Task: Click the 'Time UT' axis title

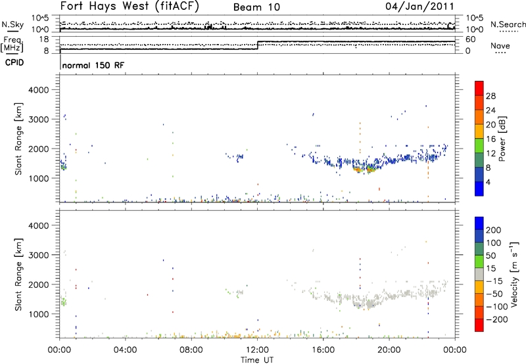Action: coord(257,360)
